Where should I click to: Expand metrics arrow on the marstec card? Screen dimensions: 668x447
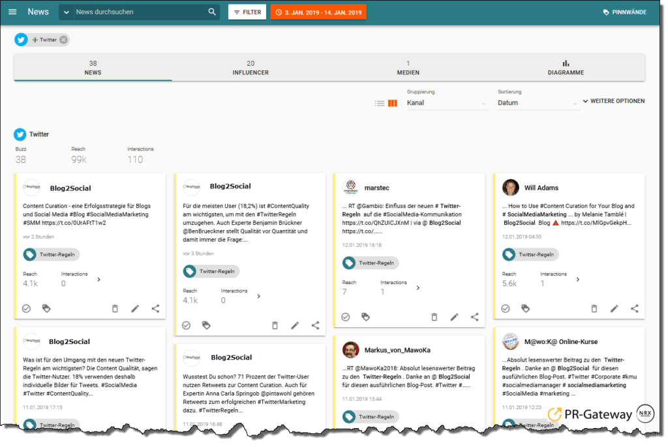click(x=418, y=288)
